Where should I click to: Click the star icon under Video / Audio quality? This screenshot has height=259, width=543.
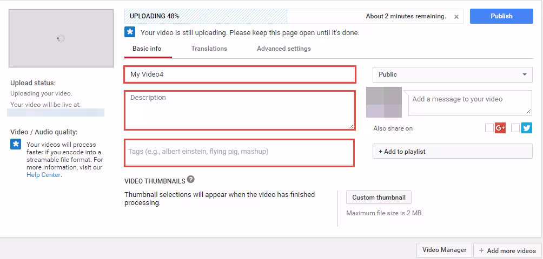coord(16,144)
